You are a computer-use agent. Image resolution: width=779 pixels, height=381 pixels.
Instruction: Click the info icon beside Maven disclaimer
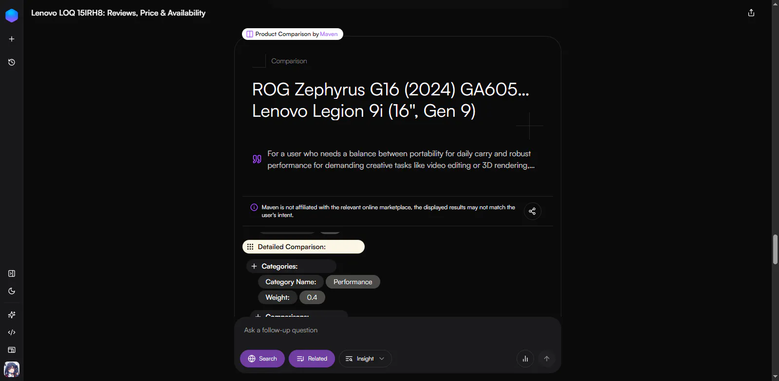click(x=254, y=207)
